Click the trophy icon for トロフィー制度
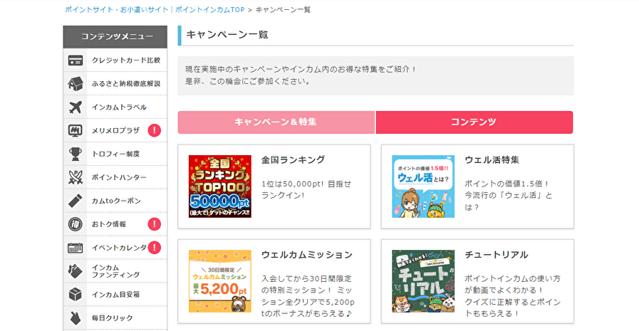The height and width of the screenshot is (331, 639). pos(76,154)
